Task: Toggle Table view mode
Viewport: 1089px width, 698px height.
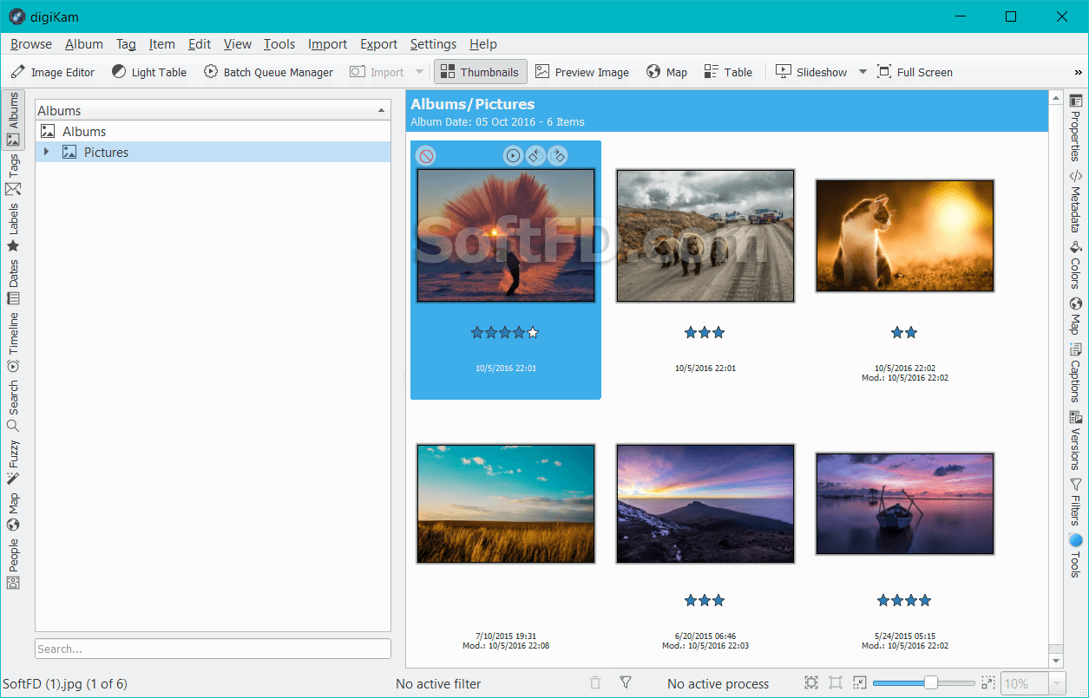Action: 728,72
